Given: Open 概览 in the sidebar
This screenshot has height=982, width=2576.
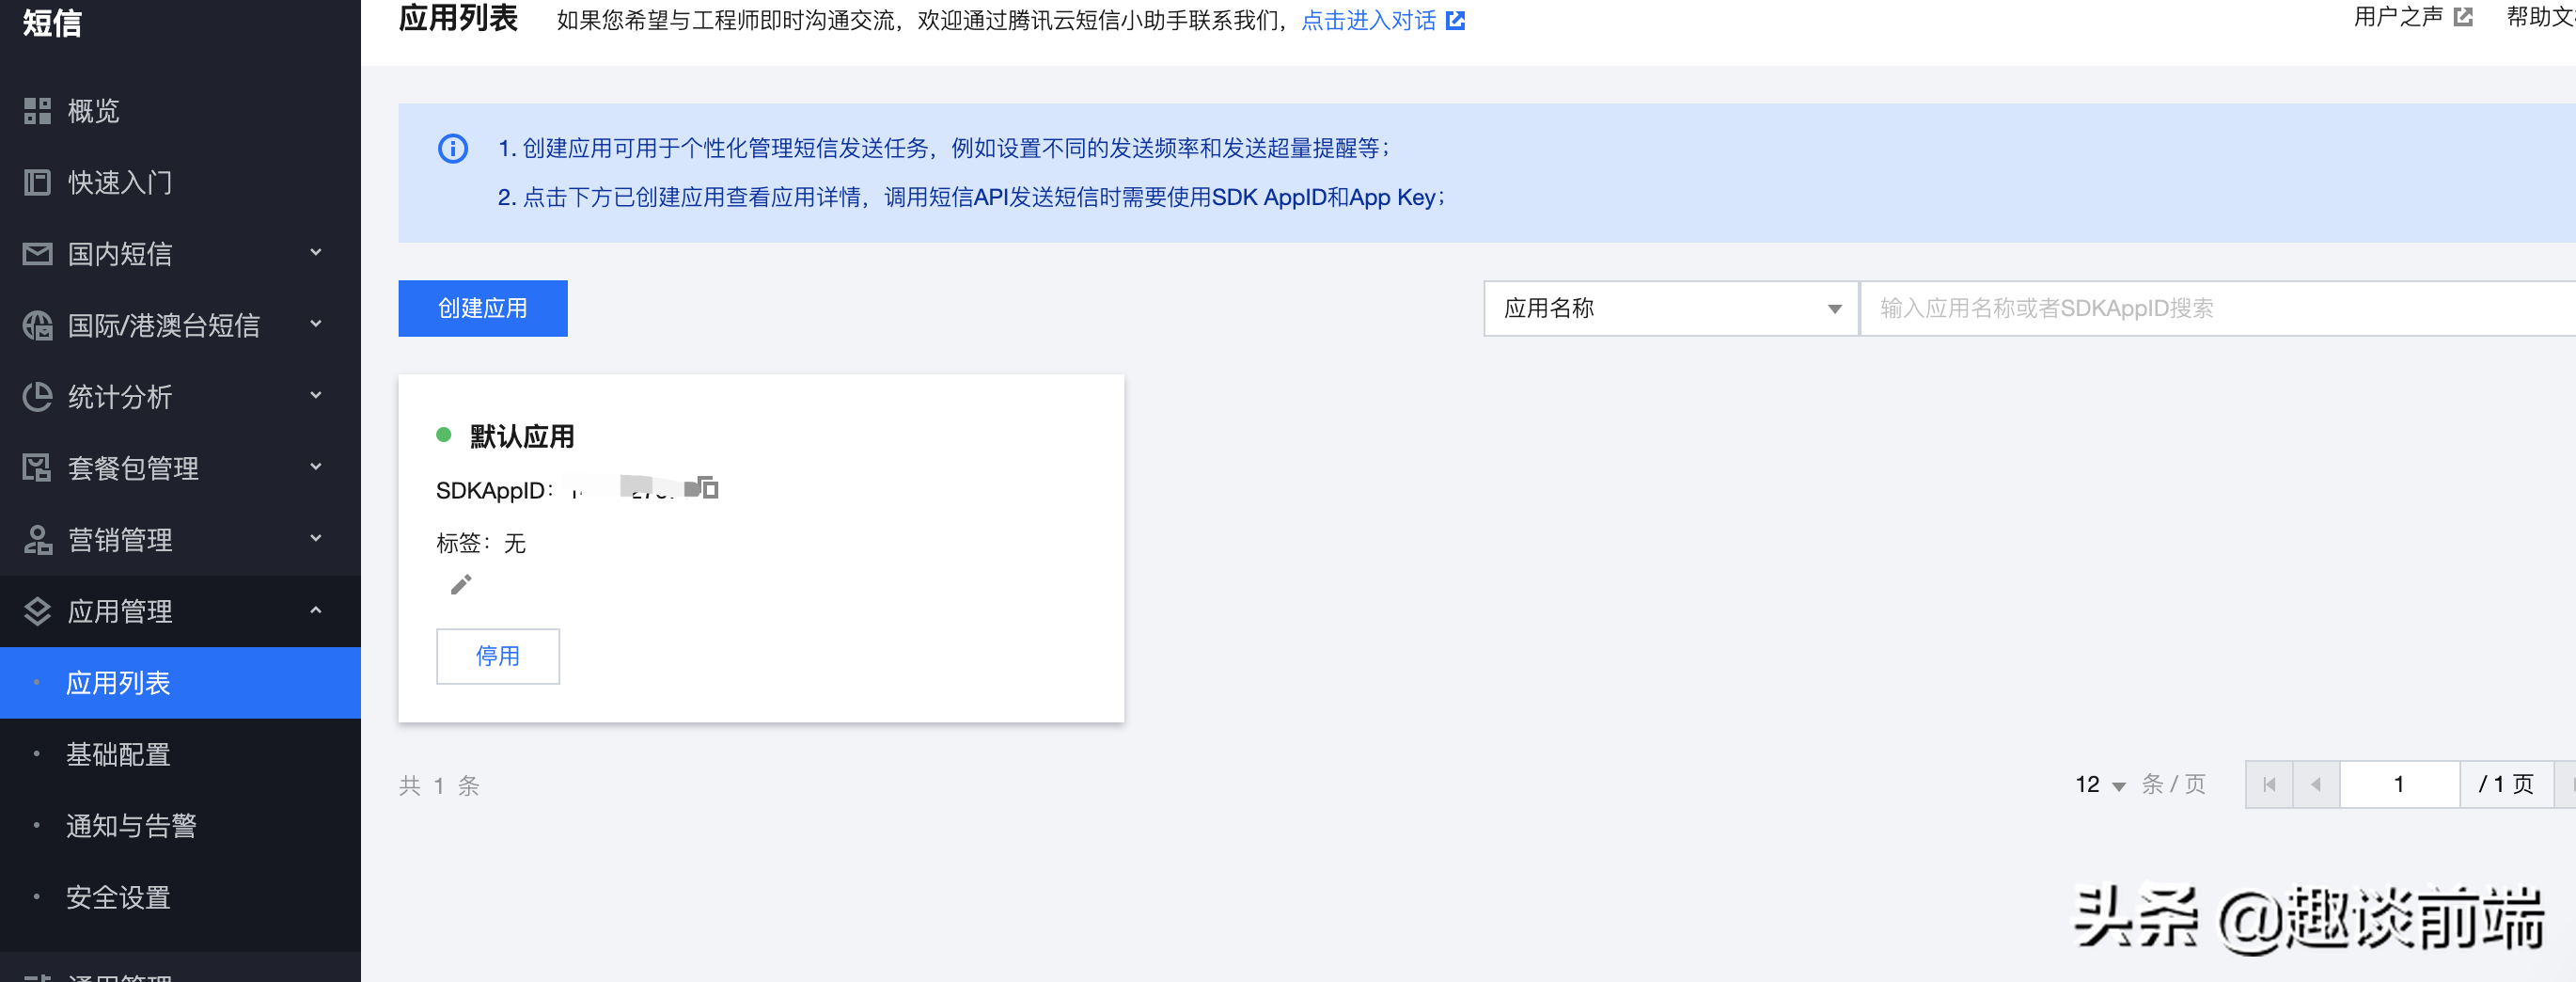Looking at the screenshot, I should [180, 111].
